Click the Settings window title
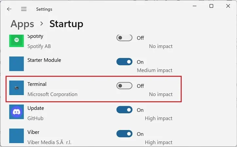The width and height of the screenshot is (237, 147). tap(44, 9)
